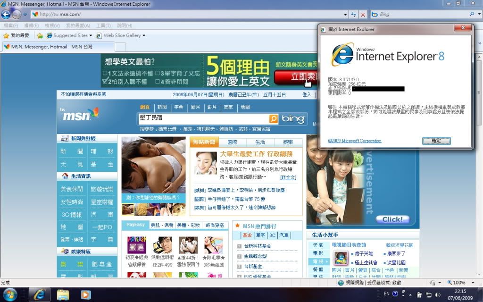483x302 pixels.
Task: Click the EN language indicator
Action: (x=386, y=294)
